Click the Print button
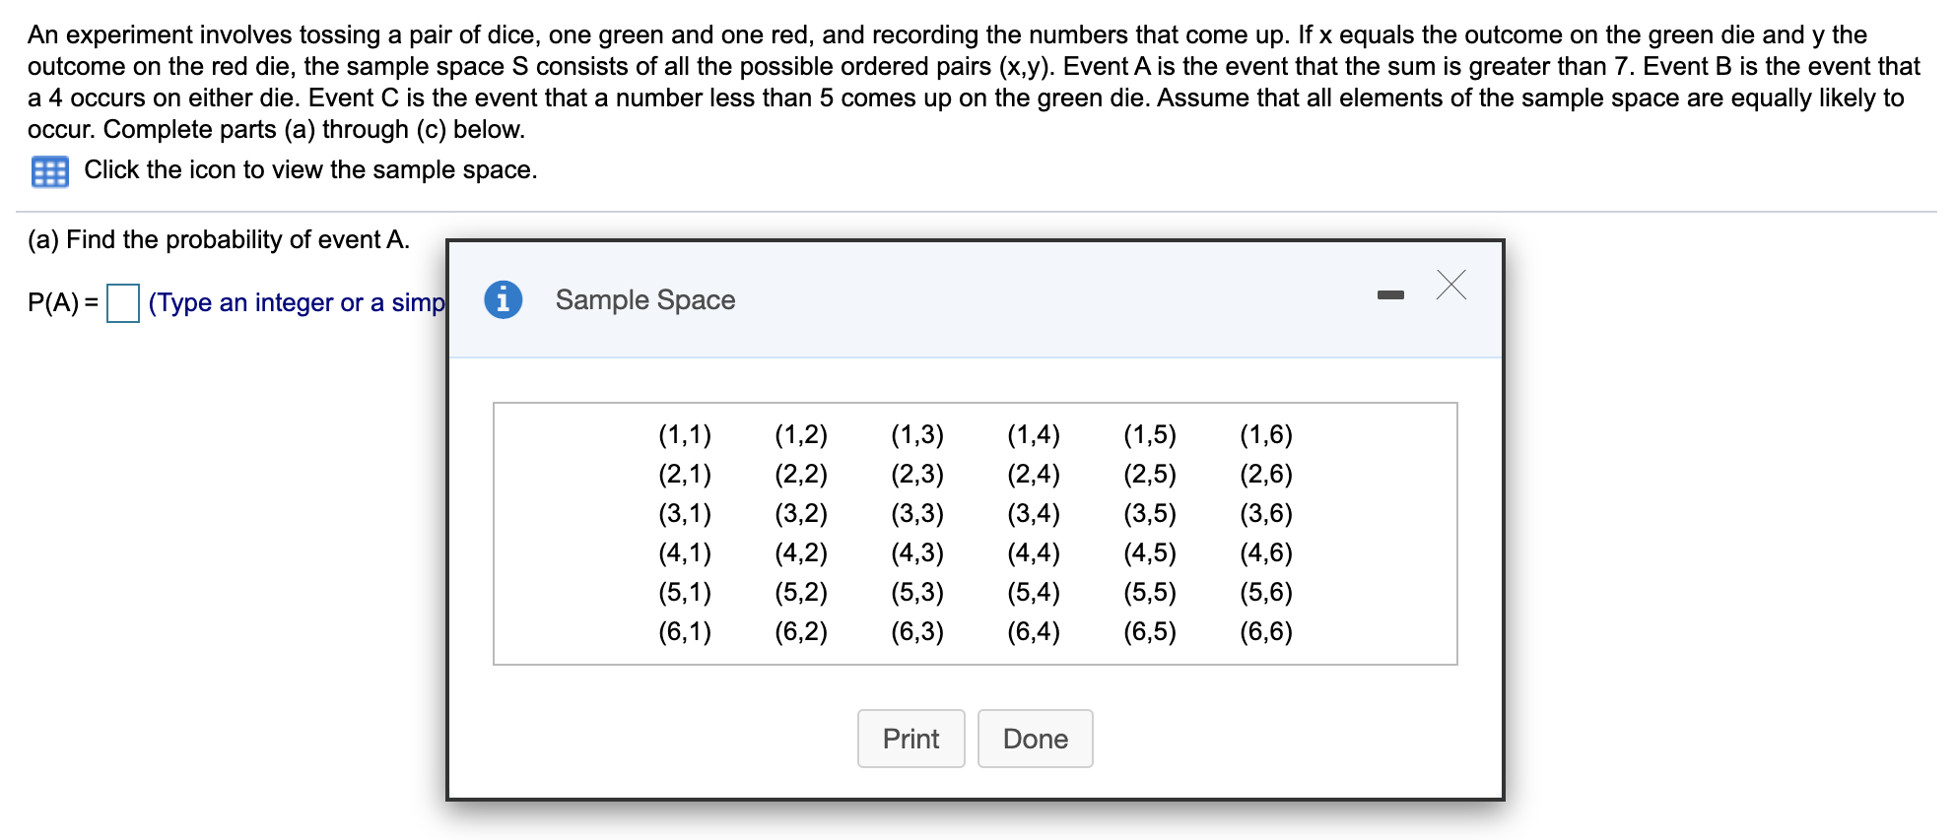The height and width of the screenshot is (840, 1955). (910, 738)
